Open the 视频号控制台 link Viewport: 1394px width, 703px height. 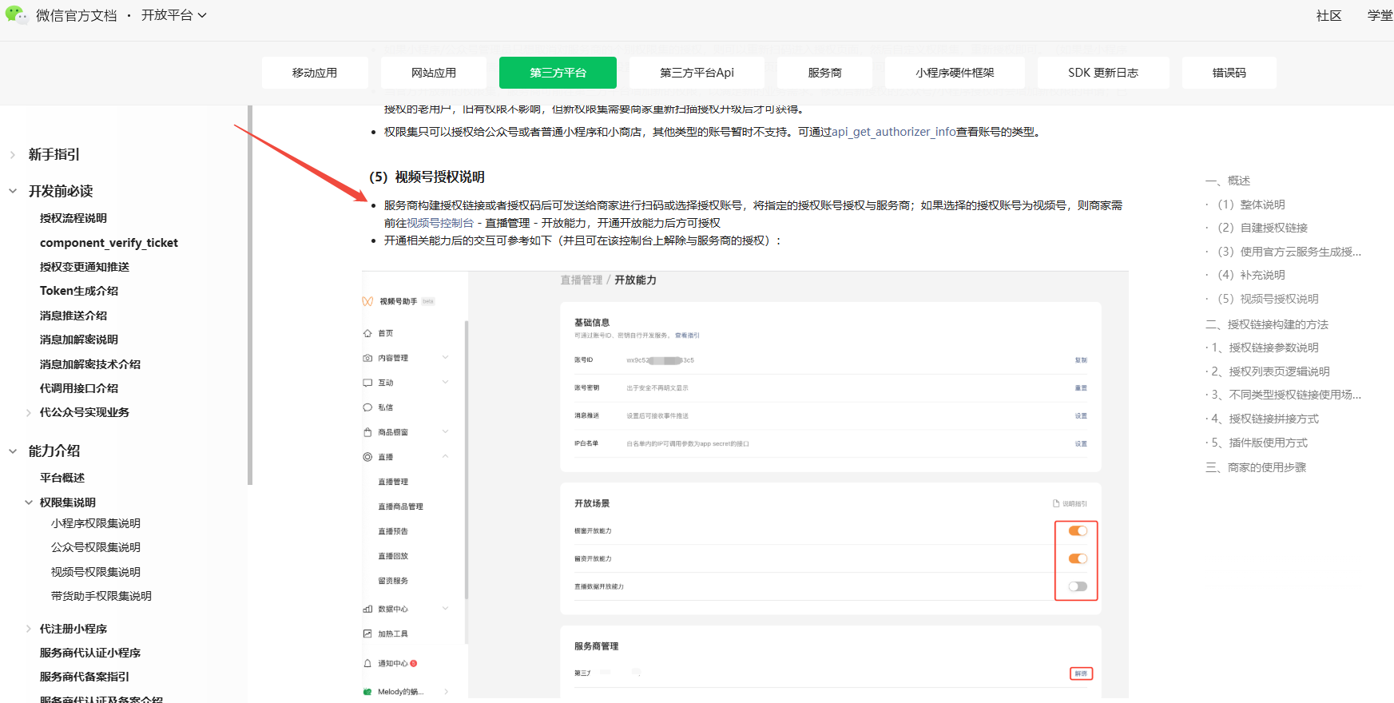click(x=440, y=223)
